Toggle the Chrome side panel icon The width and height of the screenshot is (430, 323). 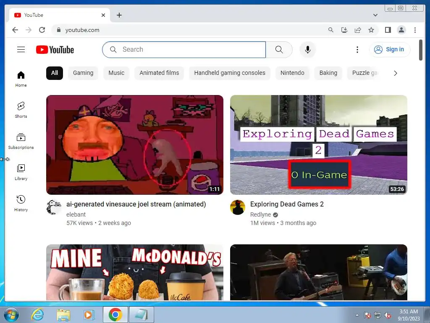coord(388,30)
